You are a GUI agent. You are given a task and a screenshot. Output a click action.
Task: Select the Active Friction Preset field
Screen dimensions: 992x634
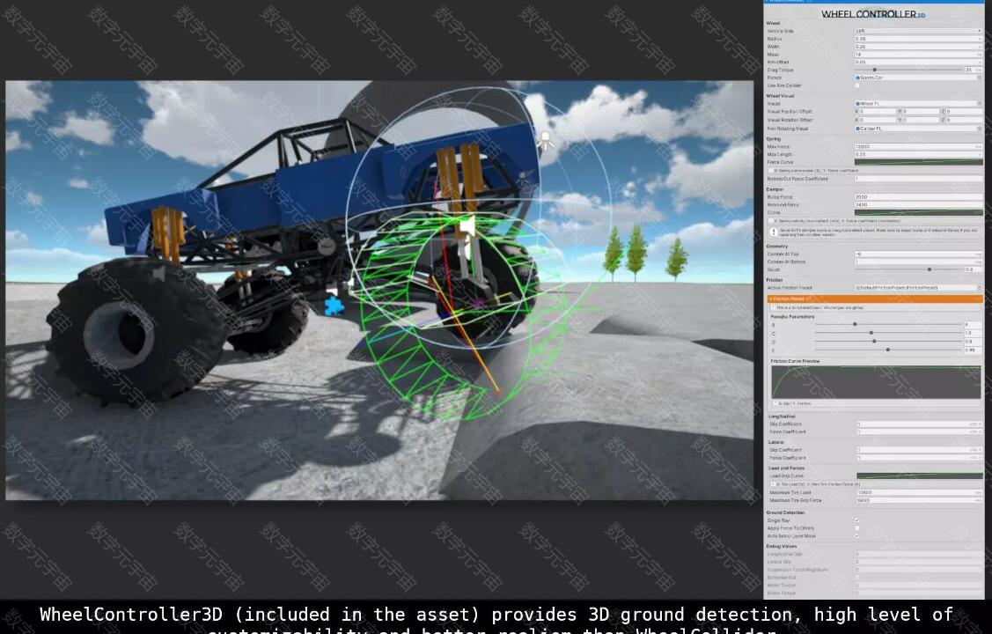(x=915, y=288)
